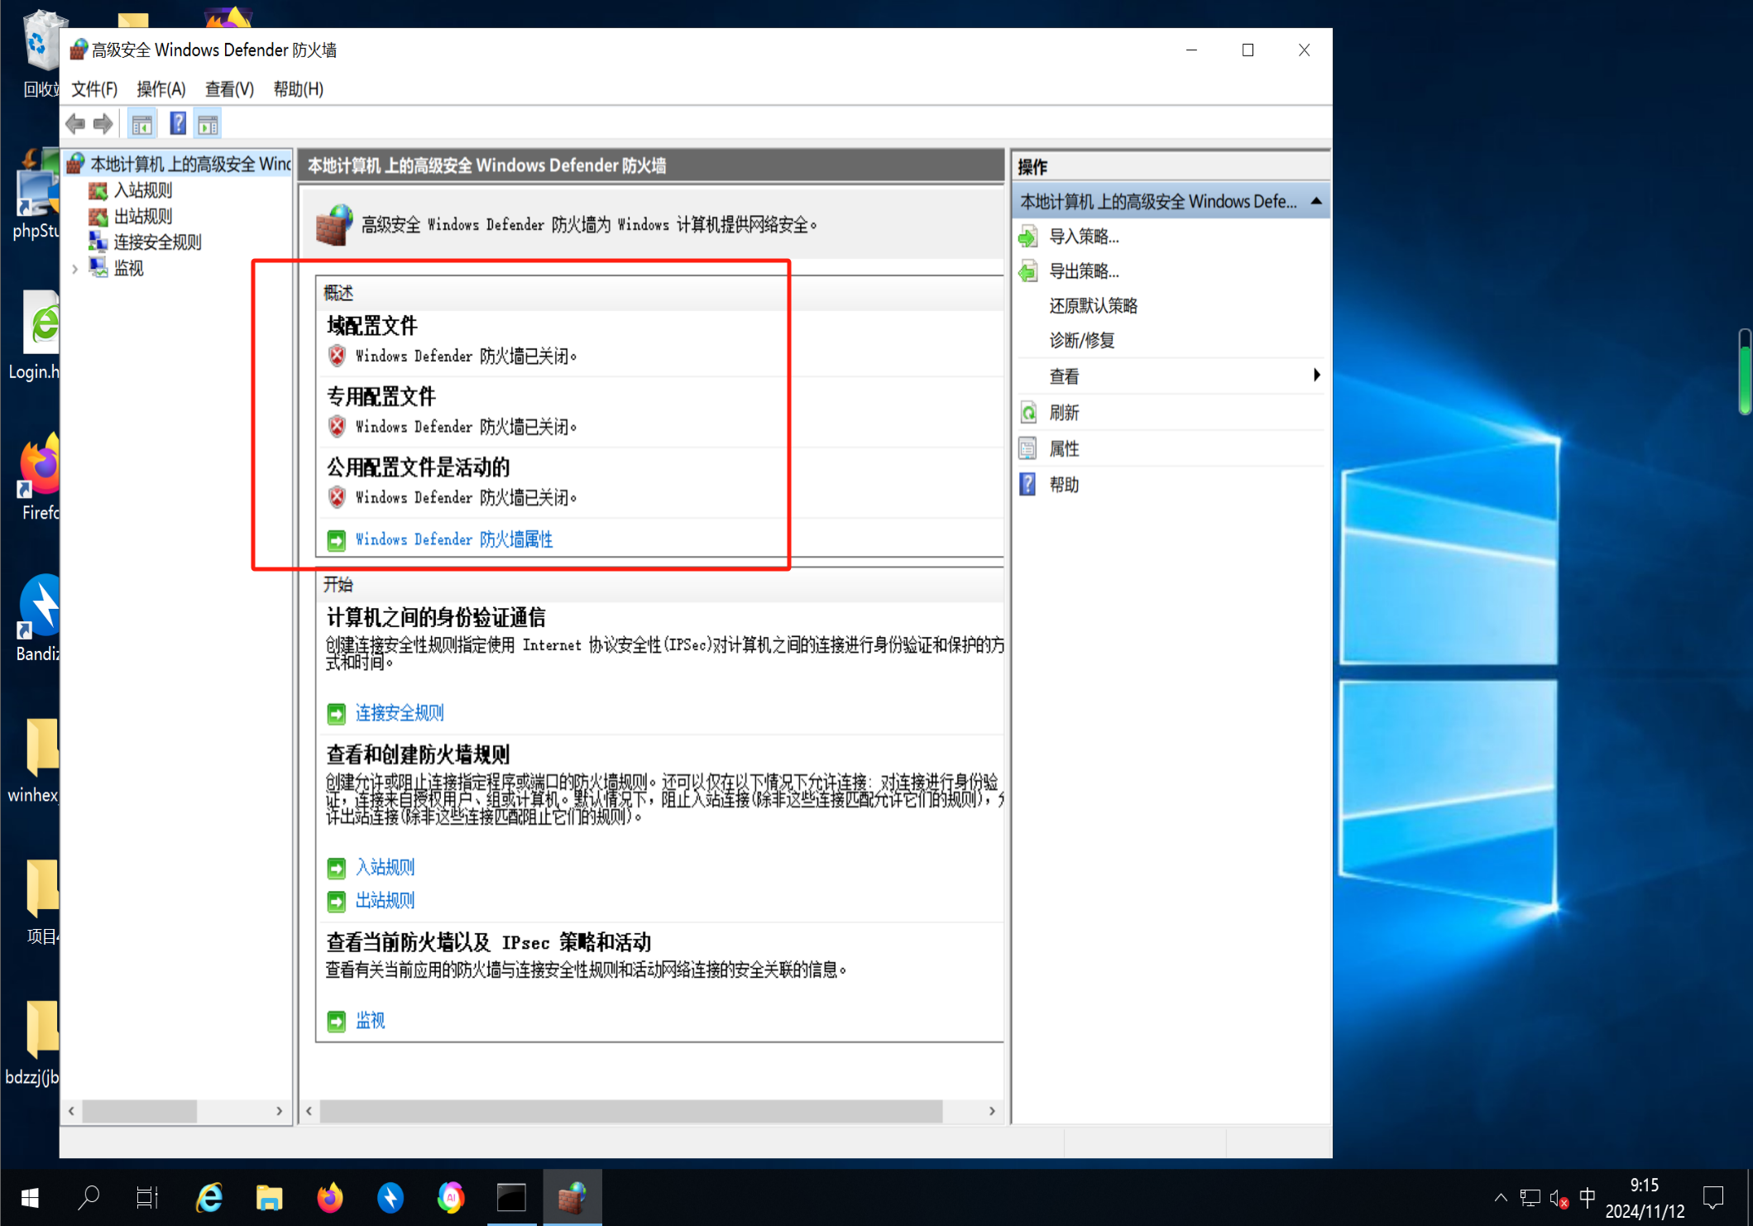Click the colorful AI circle taskbar icon
This screenshot has width=1753, height=1226.
(451, 1197)
